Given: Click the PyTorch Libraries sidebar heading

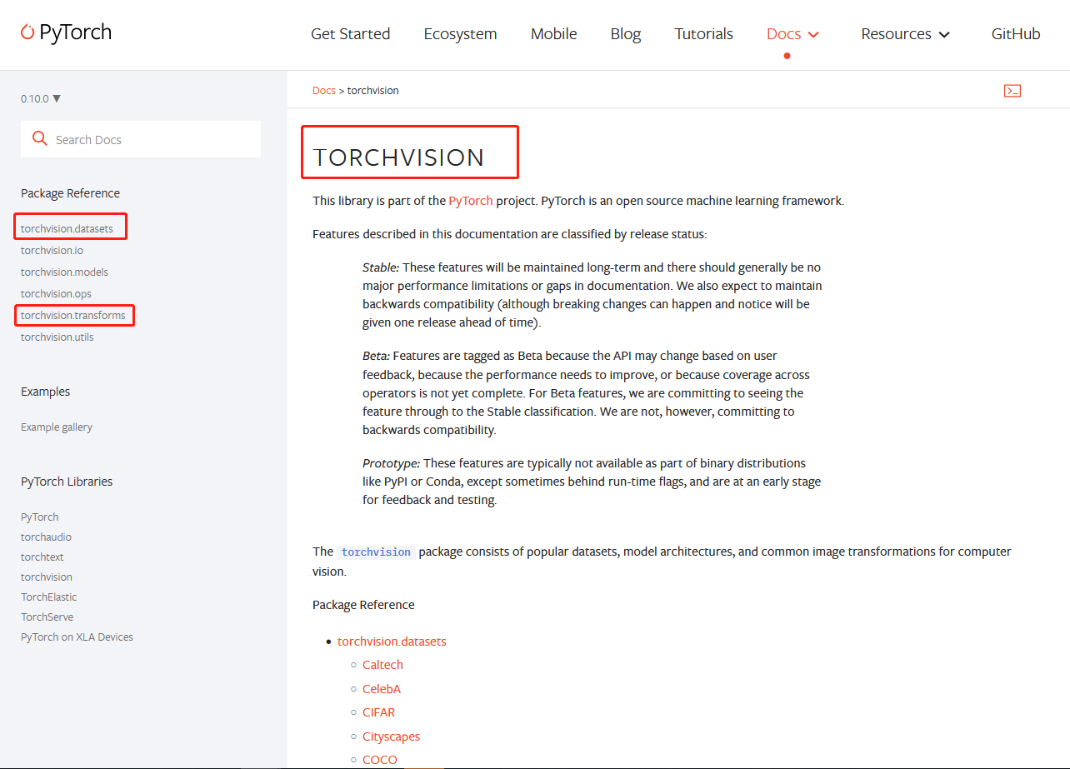Looking at the screenshot, I should 67,482.
